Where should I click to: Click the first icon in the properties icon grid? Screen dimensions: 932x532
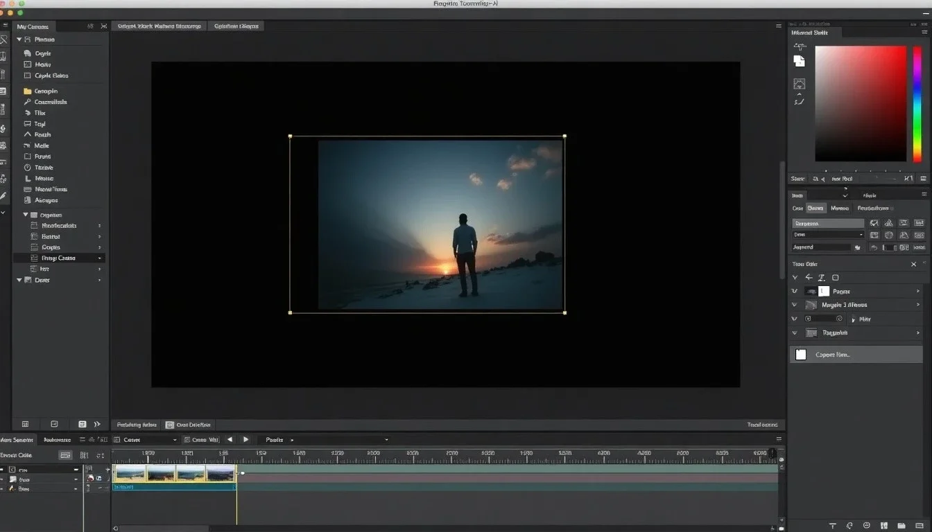tap(874, 223)
